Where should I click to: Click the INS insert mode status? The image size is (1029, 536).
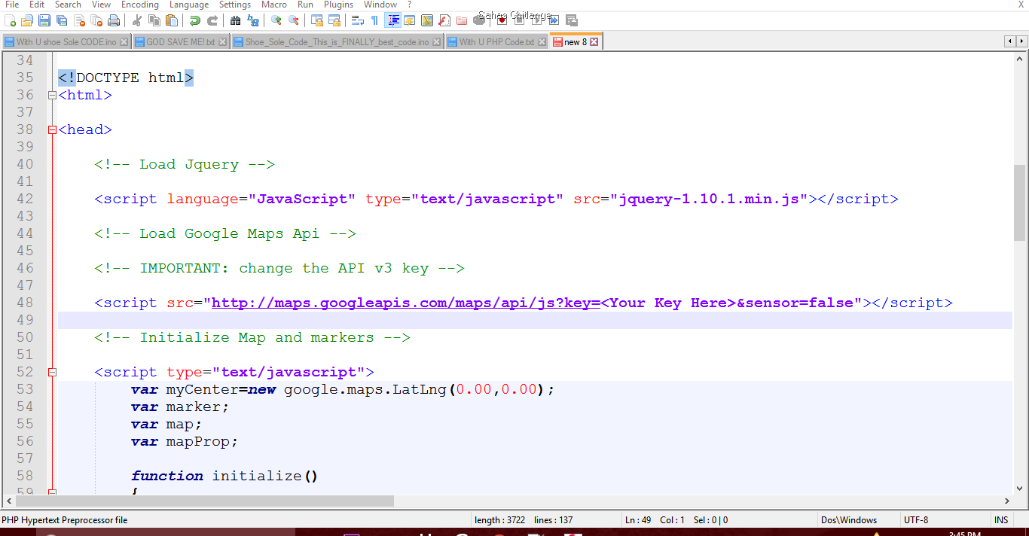pyautogui.click(x=1001, y=520)
